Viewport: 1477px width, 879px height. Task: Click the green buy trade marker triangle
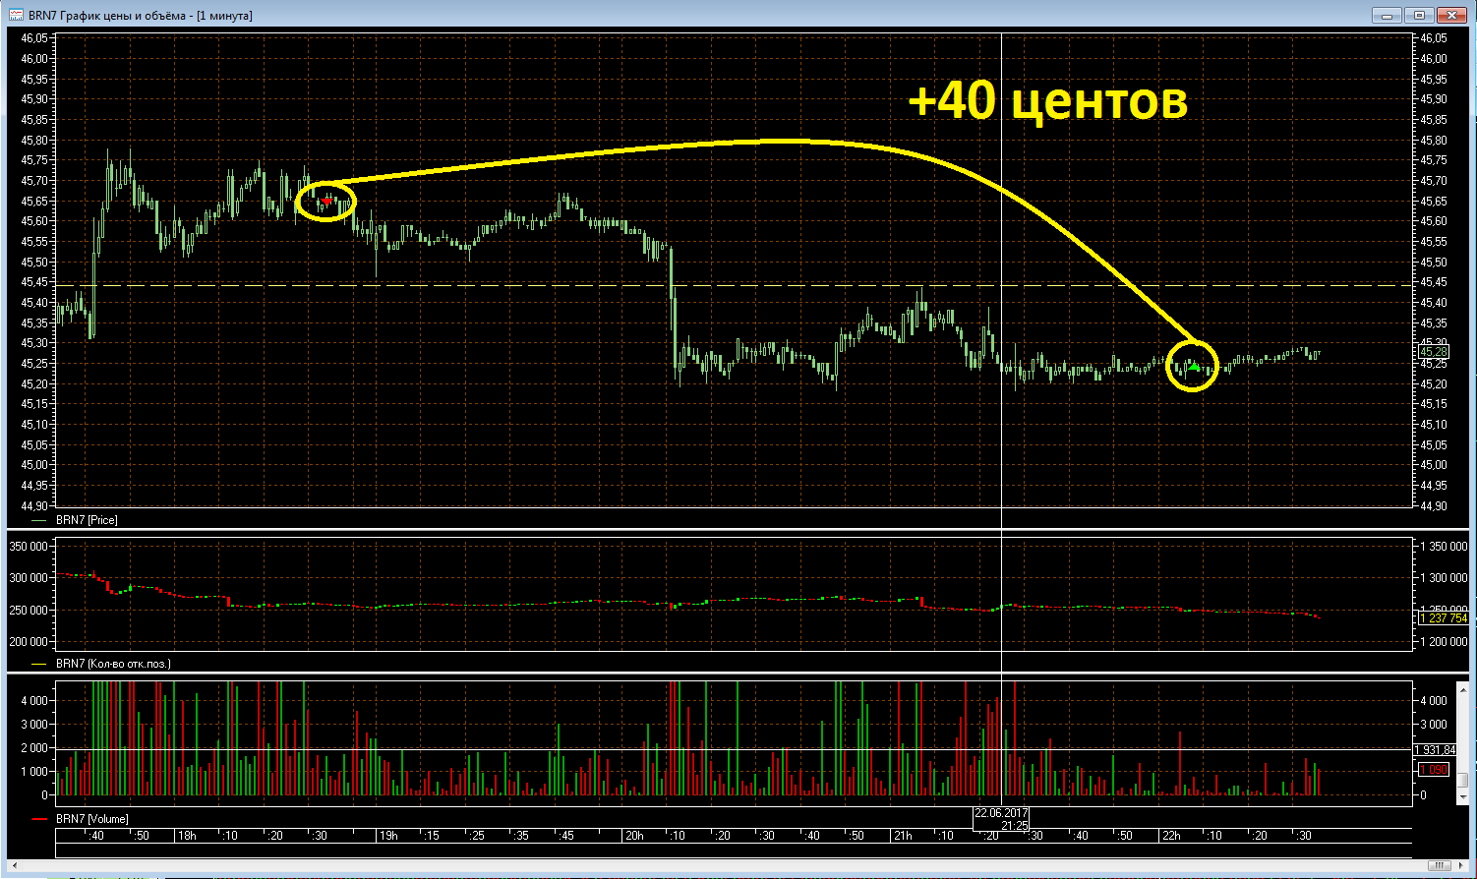1194,366
